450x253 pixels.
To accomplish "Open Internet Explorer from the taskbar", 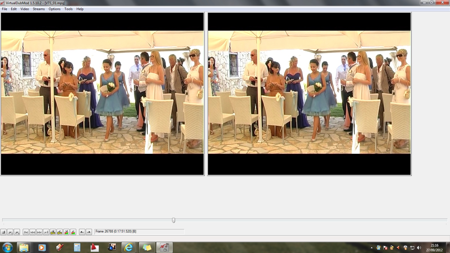I will (x=129, y=247).
